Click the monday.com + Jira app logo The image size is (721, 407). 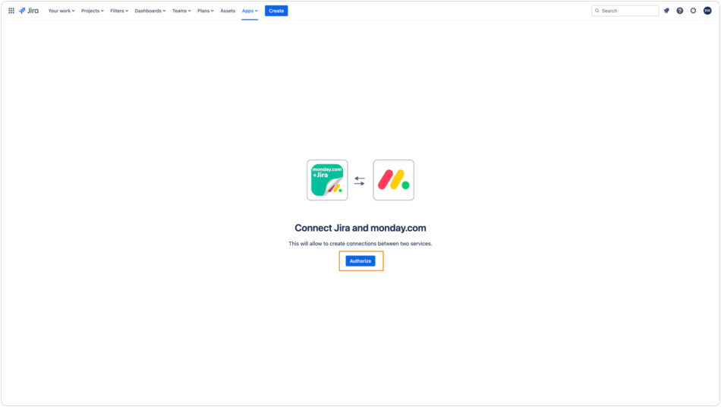click(327, 180)
